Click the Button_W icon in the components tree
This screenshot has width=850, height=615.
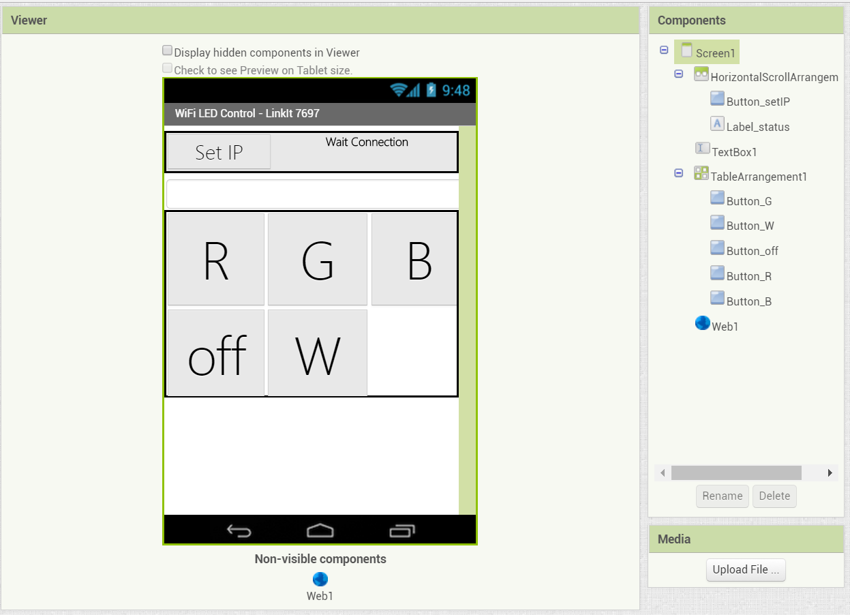coord(717,222)
